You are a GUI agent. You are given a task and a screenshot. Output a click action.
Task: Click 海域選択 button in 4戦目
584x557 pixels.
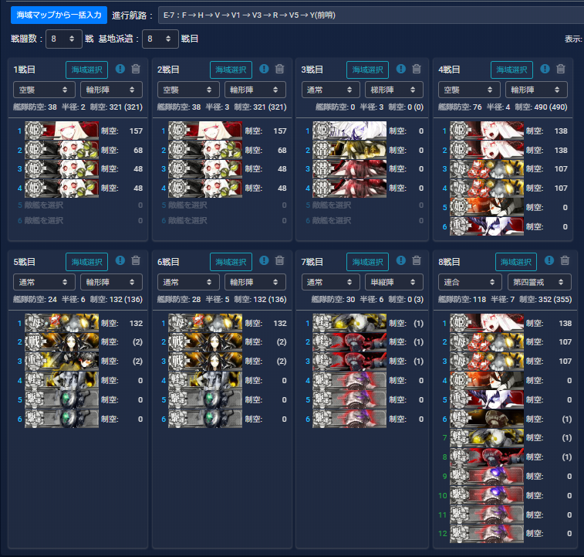[511, 70]
